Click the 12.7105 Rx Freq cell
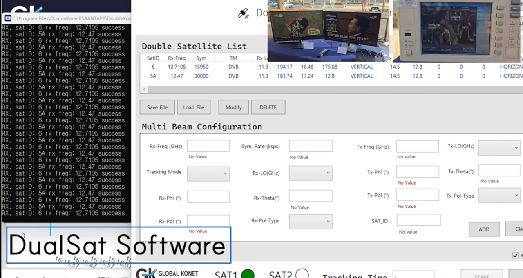The image size is (523, 278). point(177,67)
